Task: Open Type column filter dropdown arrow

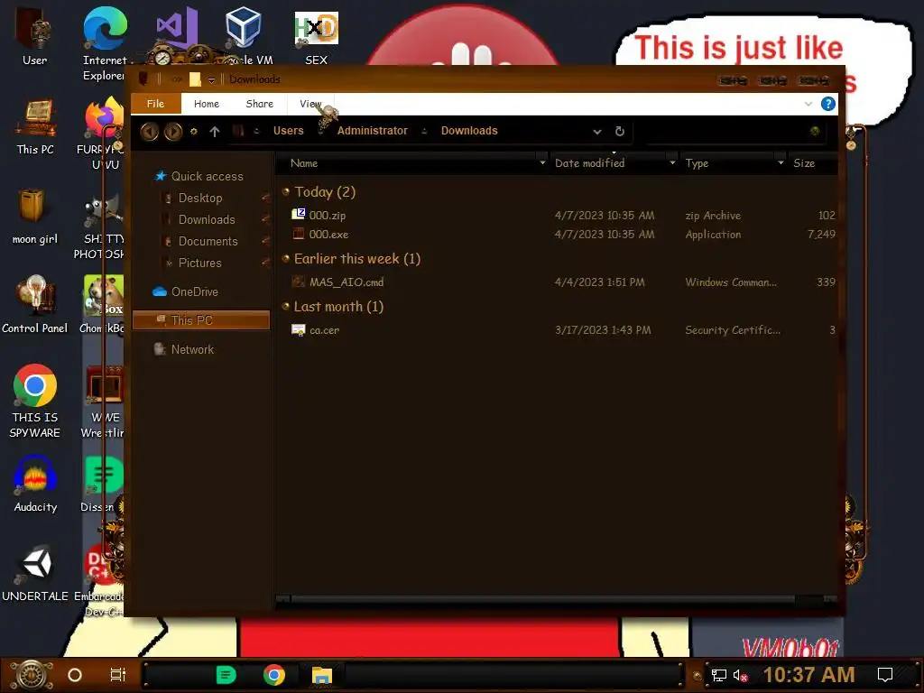Action: [x=781, y=162]
